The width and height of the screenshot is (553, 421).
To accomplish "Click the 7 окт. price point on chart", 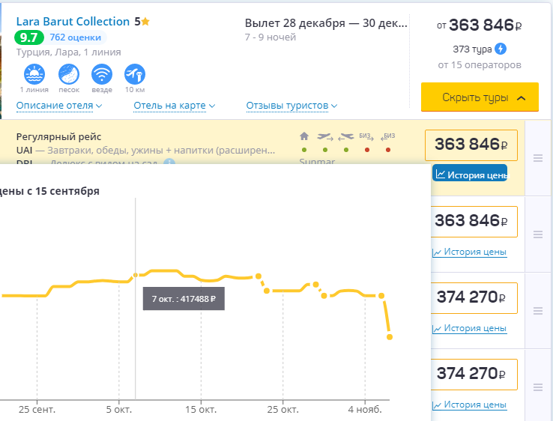I will coord(136,275).
